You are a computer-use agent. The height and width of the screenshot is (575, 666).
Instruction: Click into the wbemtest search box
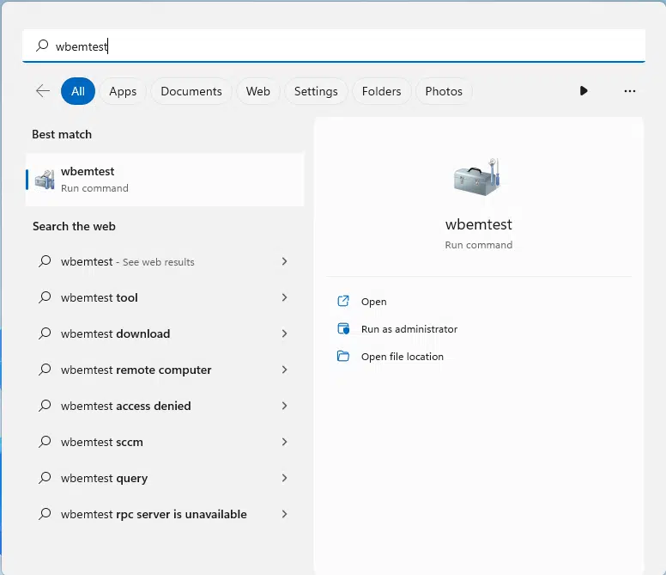(x=343, y=46)
